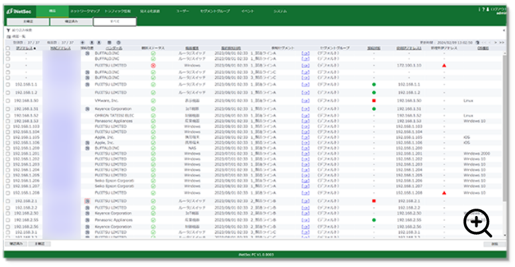The image size is (515, 267).
Task: Click the green dot indicator for 192.168.1.51
Action: coord(374,109)
